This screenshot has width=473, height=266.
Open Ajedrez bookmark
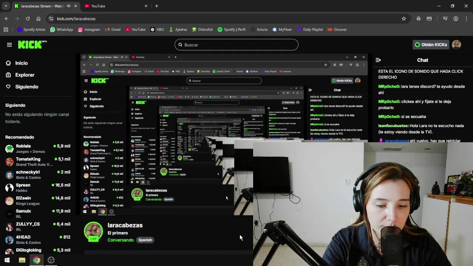tap(178, 30)
